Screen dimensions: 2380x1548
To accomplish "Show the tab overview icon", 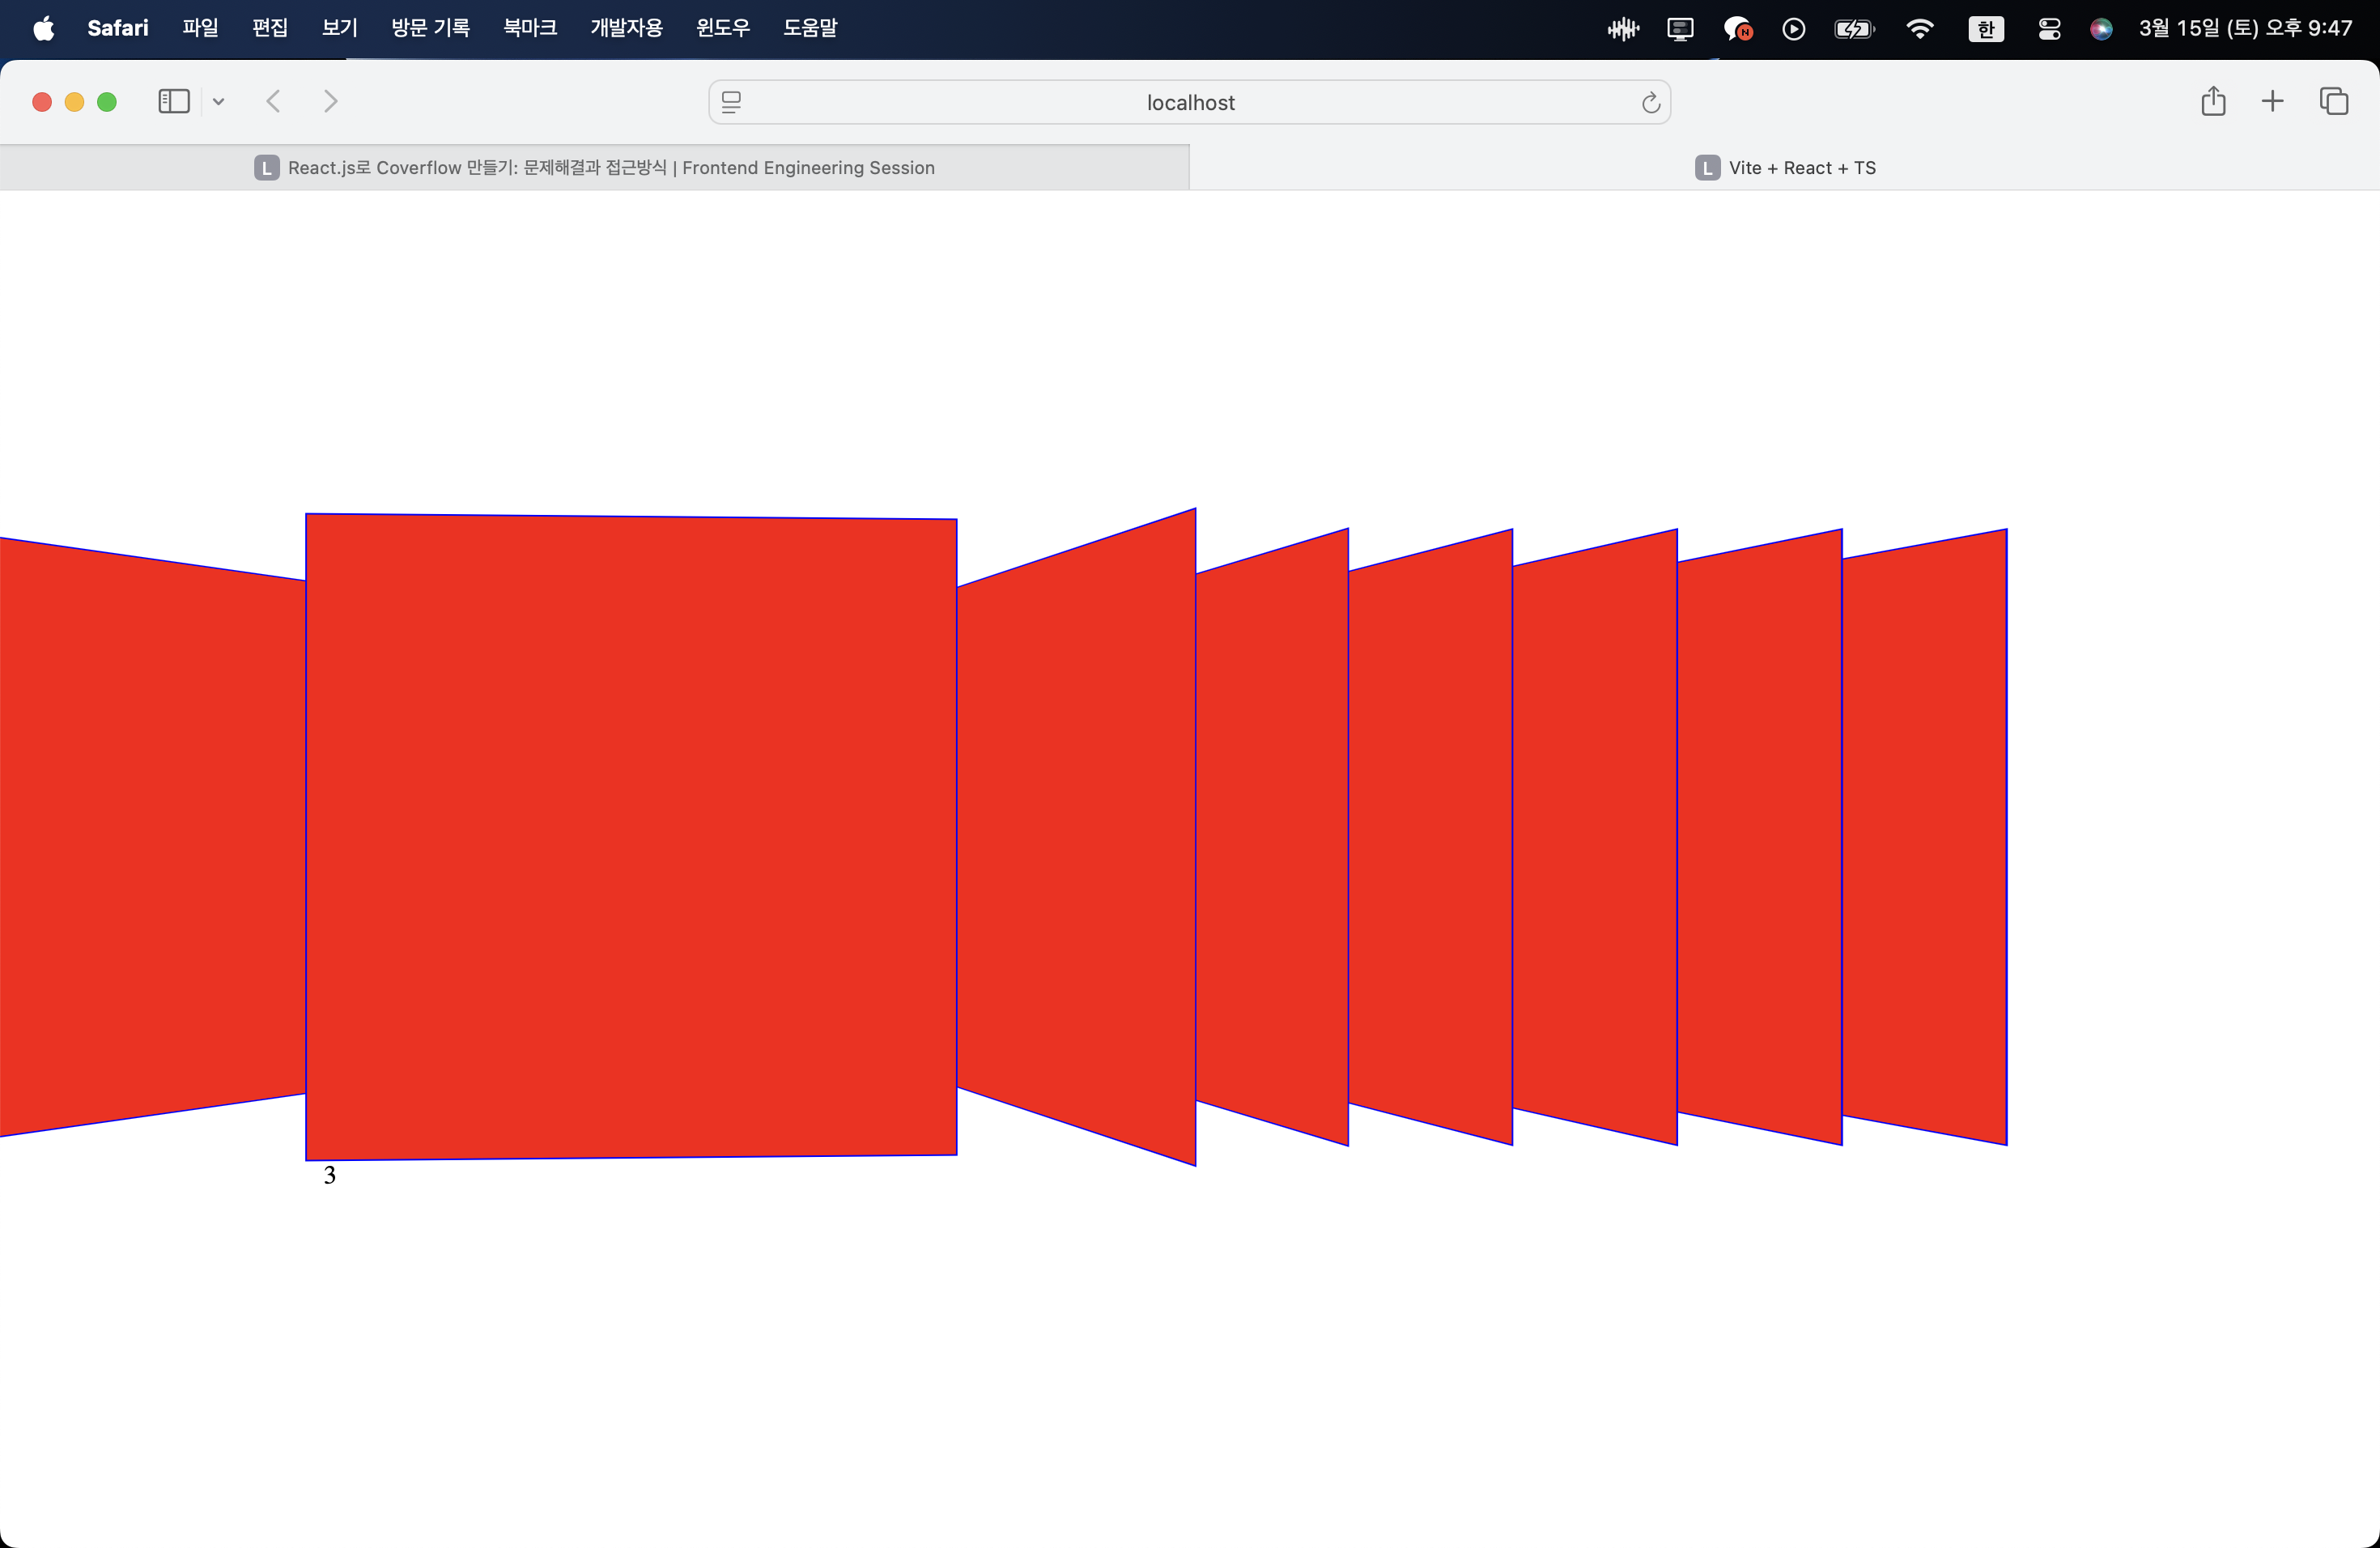I will (x=2334, y=102).
